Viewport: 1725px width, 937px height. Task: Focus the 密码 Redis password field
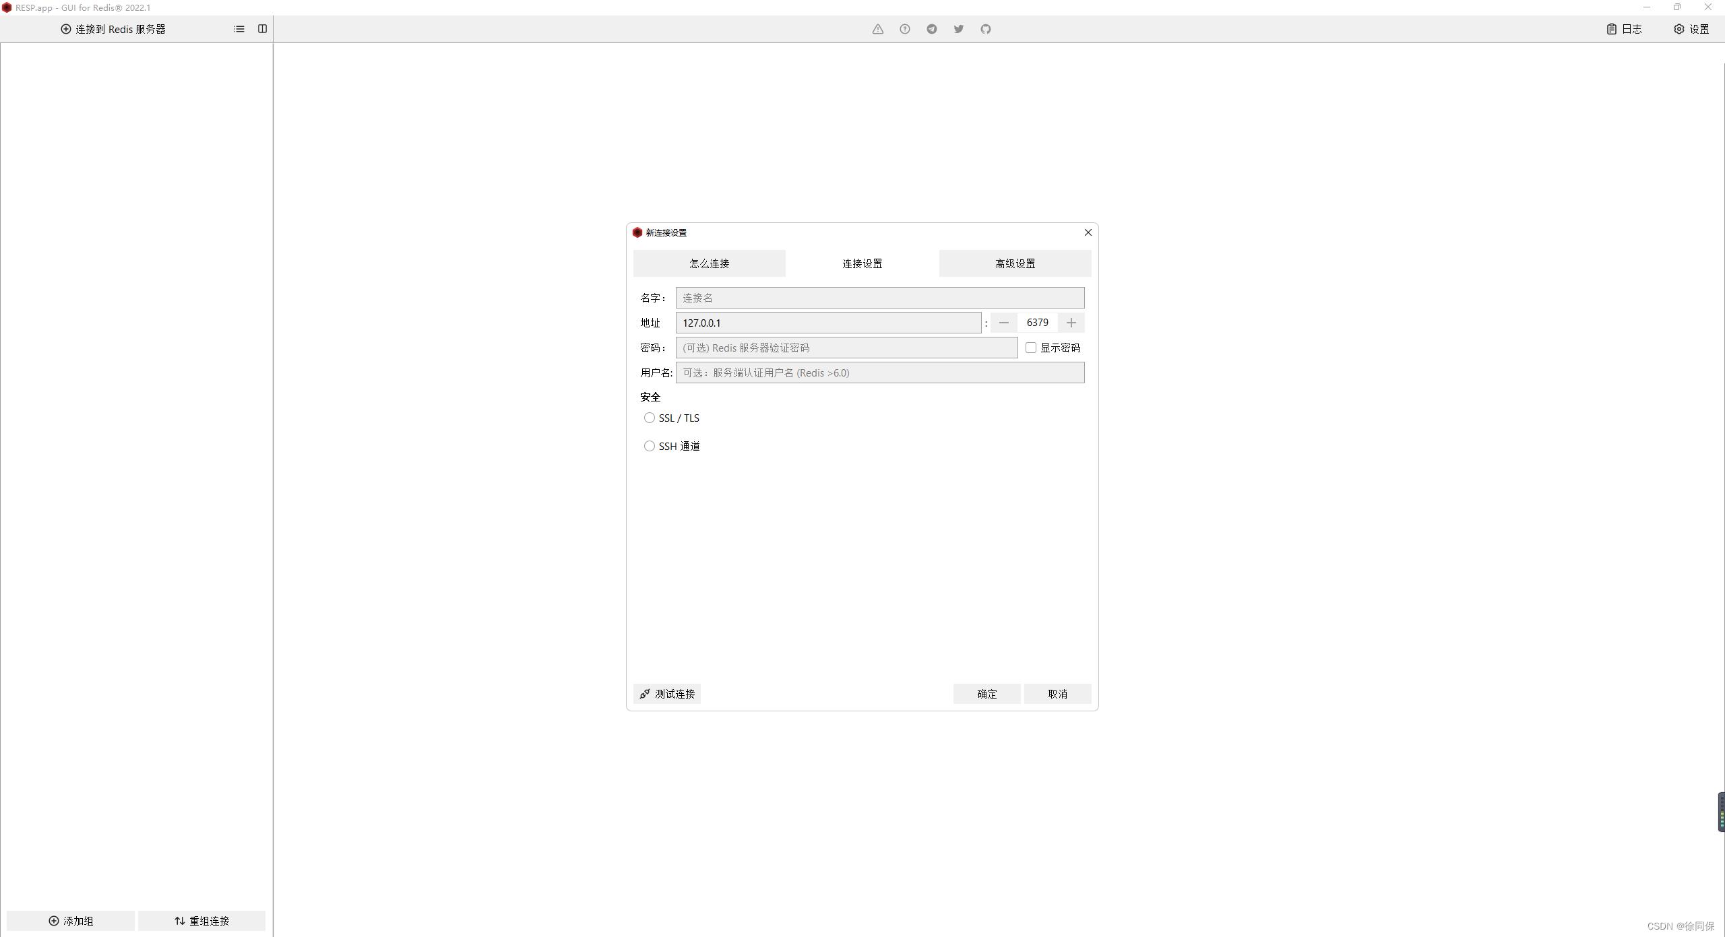(x=846, y=348)
